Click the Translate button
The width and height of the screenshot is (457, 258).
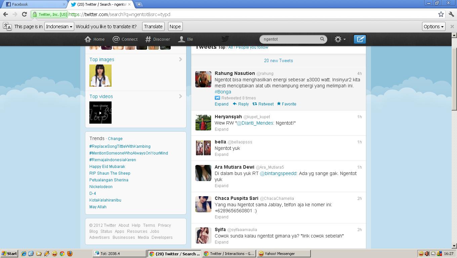point(153,27)
